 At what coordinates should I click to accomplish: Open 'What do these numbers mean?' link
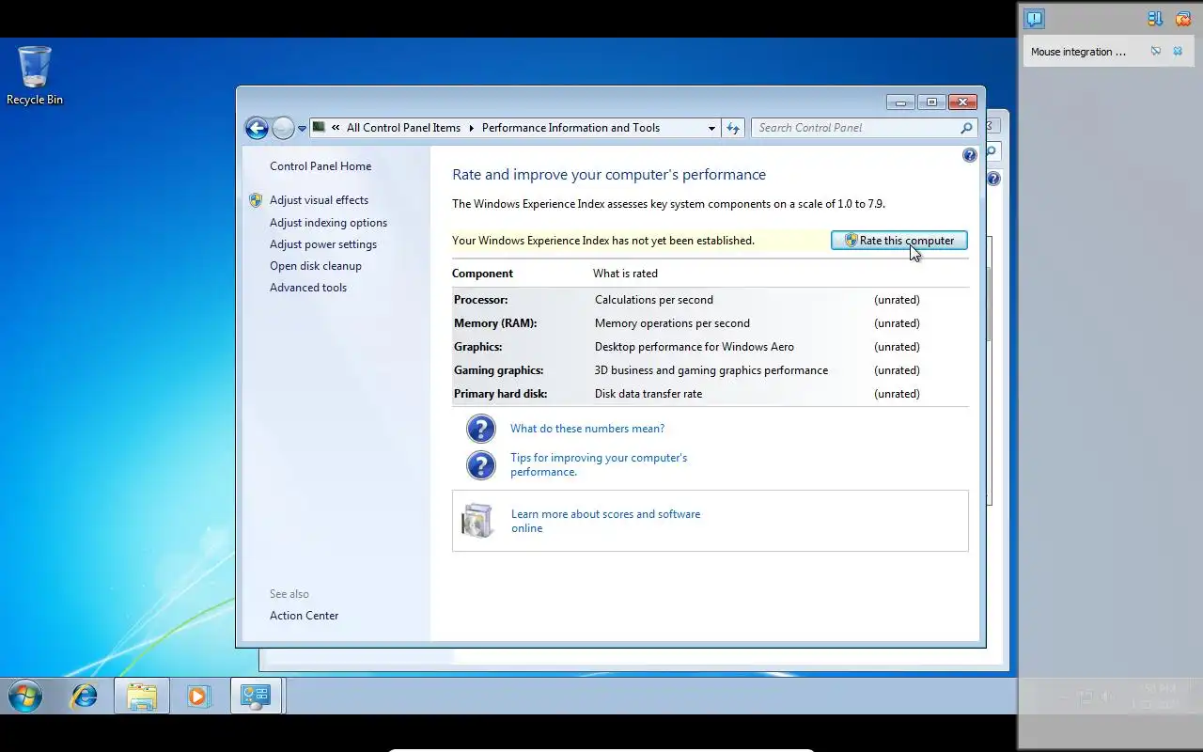coord(587,429)
